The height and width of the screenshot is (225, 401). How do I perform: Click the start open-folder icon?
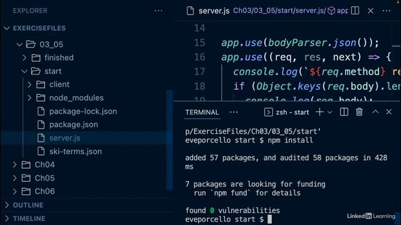36,71
